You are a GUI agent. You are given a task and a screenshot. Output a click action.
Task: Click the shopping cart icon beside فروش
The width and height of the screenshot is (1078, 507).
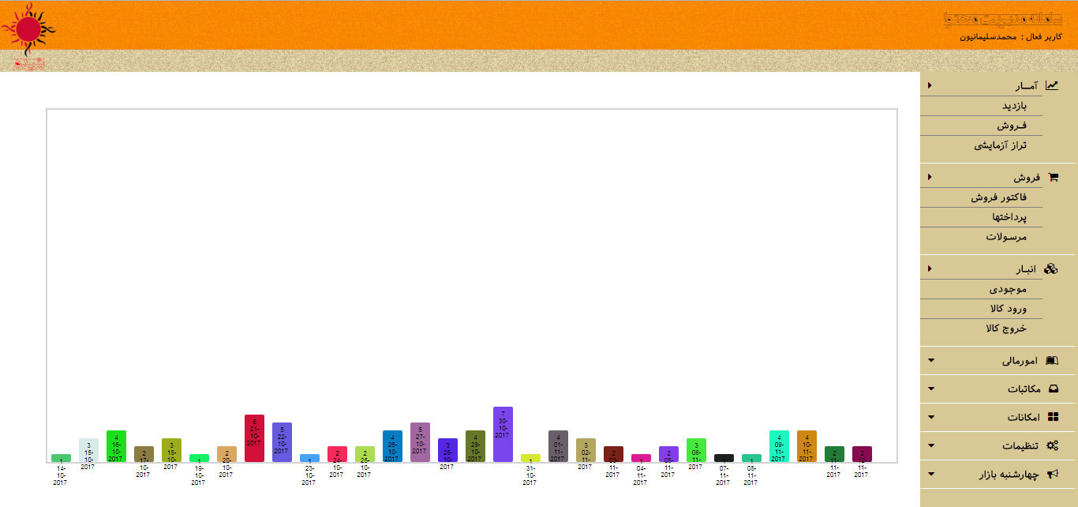click(1051, 178)
